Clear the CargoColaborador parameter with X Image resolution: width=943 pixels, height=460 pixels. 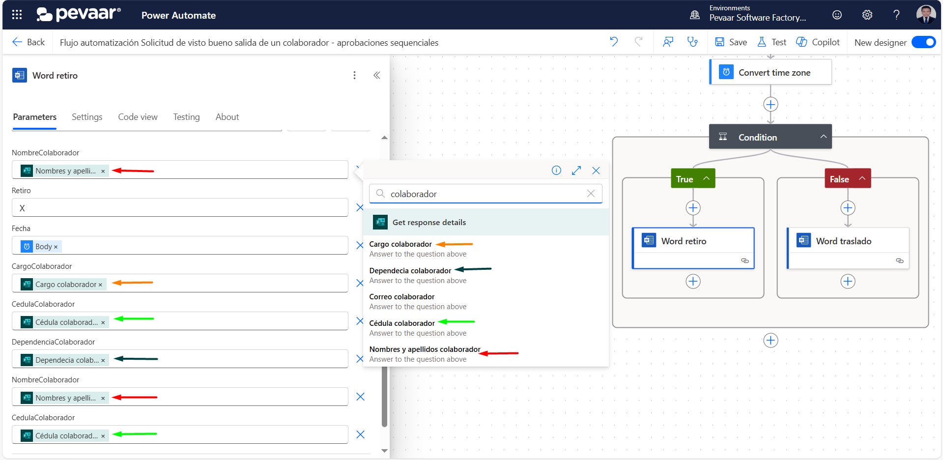tap(360, 283)
